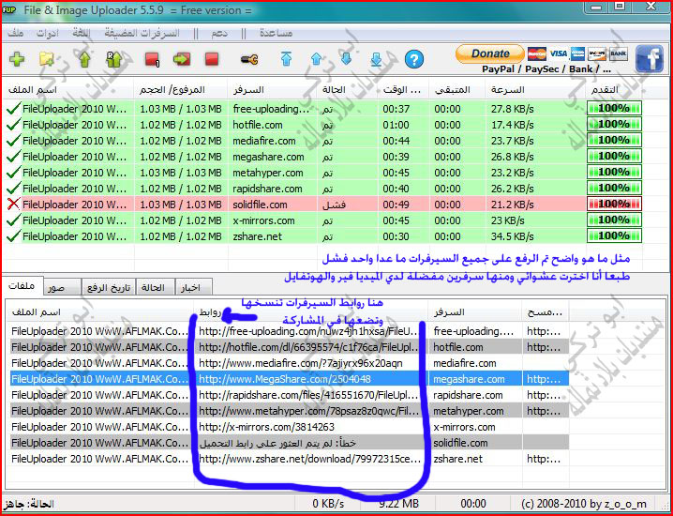Switch to the ملفات tab

pyautogui.click(x=22, y=285)
